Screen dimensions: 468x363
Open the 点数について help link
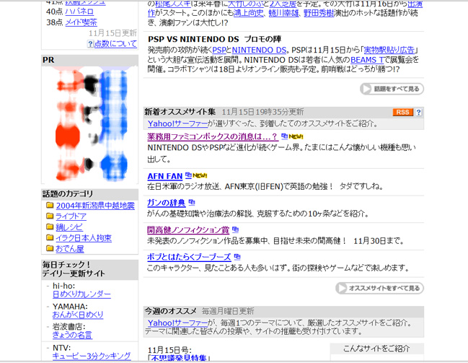115,44
